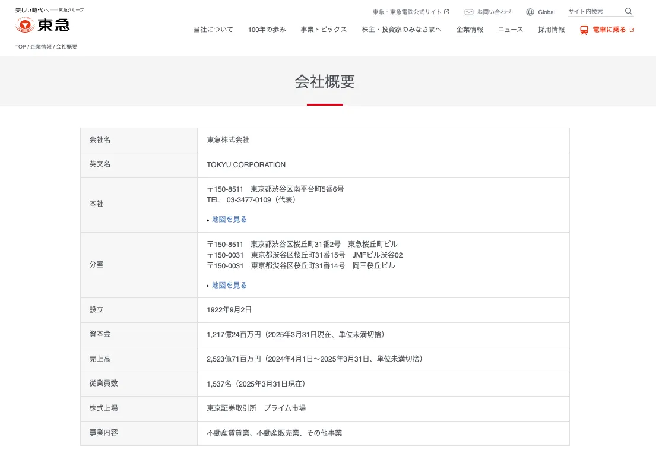Open the 事業トピックス section
Viewport: 656px width, 453px height.
click(324, 28)
